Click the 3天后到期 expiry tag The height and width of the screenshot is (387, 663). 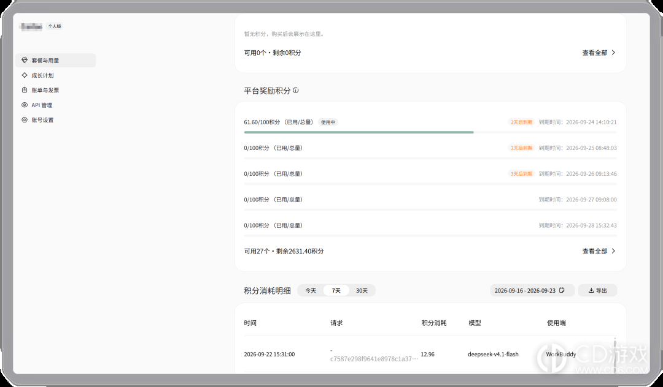click(521, 174)
